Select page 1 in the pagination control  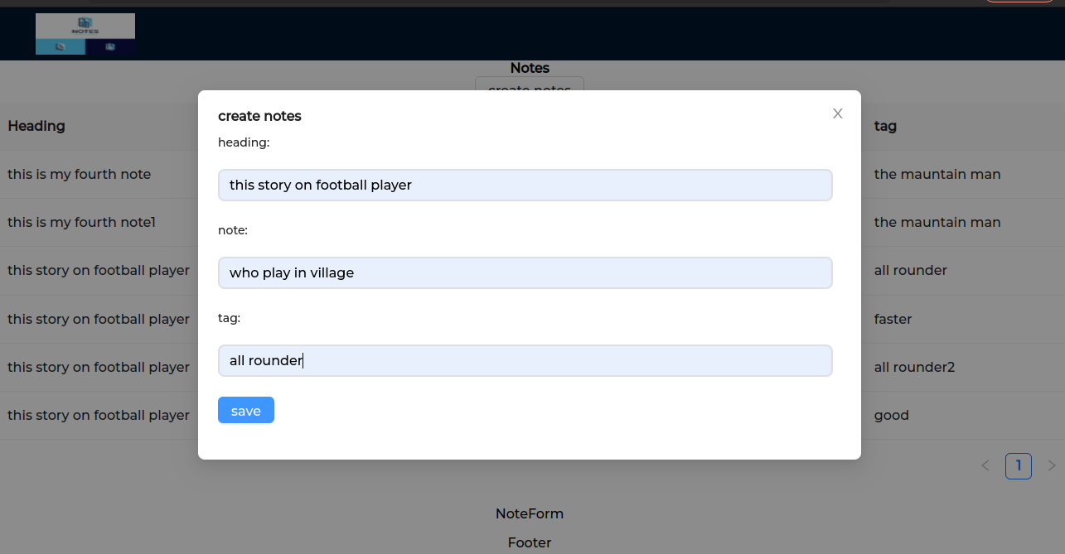pos(1019,465)
